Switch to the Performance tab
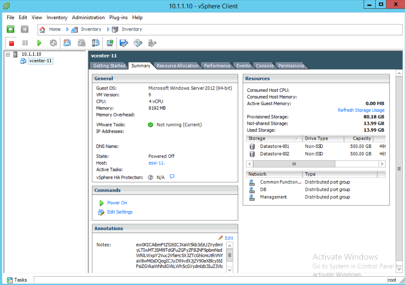 click(x=217, y=65)
